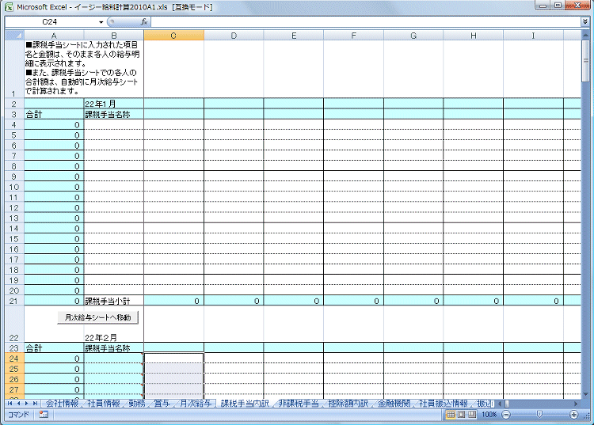594x425 pixels.
Task: Go to first sheet tab arrow
Action: point(9,404)
